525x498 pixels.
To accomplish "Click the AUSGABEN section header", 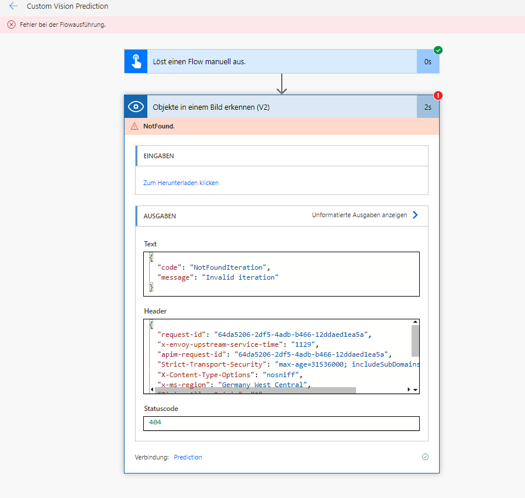I will (x=282, y=216).
